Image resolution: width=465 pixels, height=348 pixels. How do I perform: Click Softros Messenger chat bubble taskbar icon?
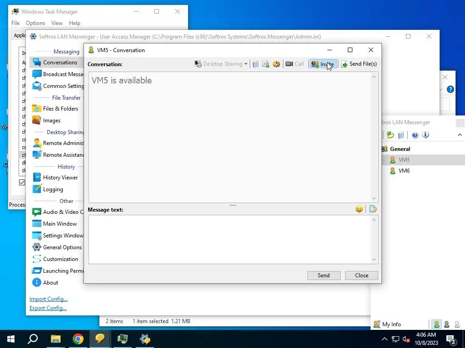(x=100, y=339)
